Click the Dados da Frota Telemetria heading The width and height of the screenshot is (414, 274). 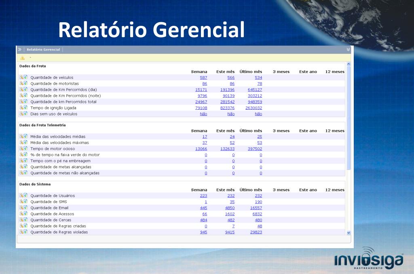coord(42,125)
